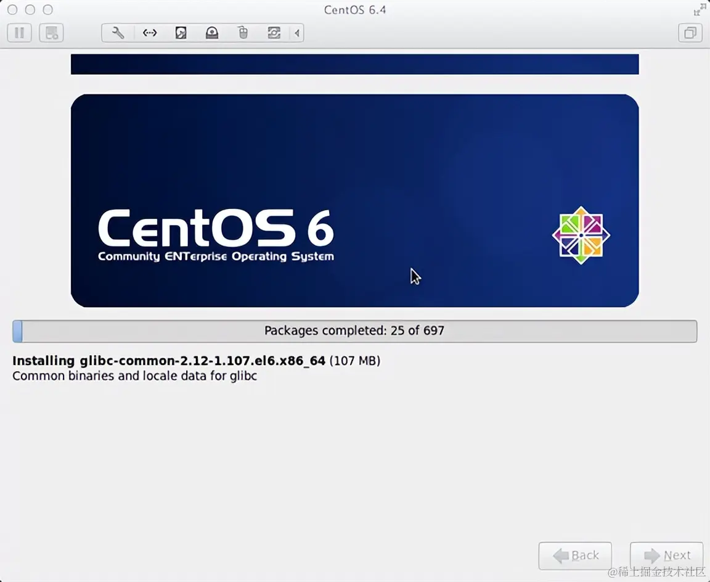
Task: Switch to Unity view using overlapping windows icon
Action: tap(690, 33)
